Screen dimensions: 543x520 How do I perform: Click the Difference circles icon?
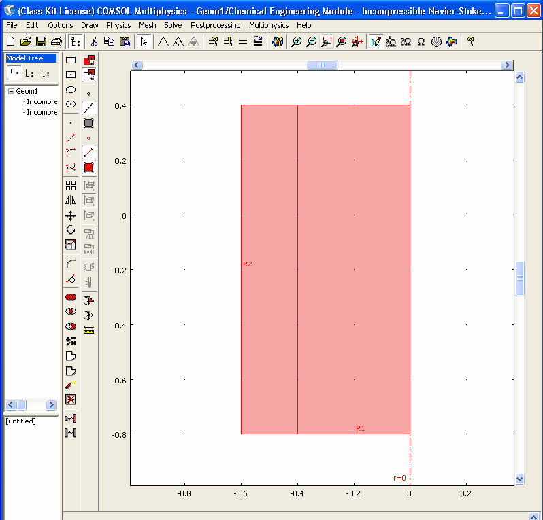pos(71,326)
